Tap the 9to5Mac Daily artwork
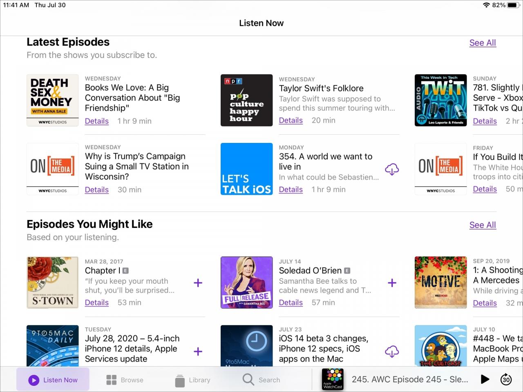 click(x=53, y=346)
